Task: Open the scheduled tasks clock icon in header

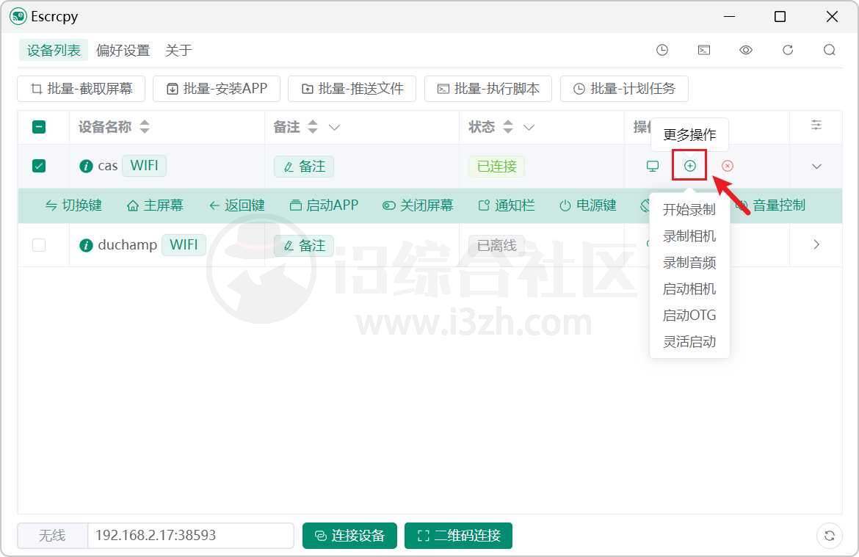Action: pos(662,50)
